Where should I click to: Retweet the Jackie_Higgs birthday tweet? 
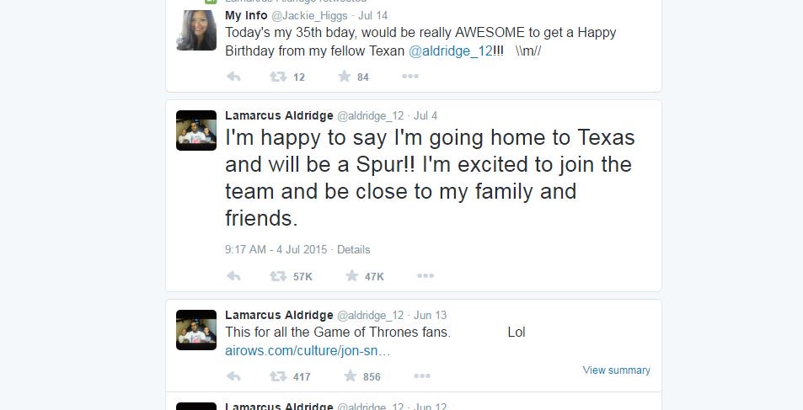[x=277, y=77]
